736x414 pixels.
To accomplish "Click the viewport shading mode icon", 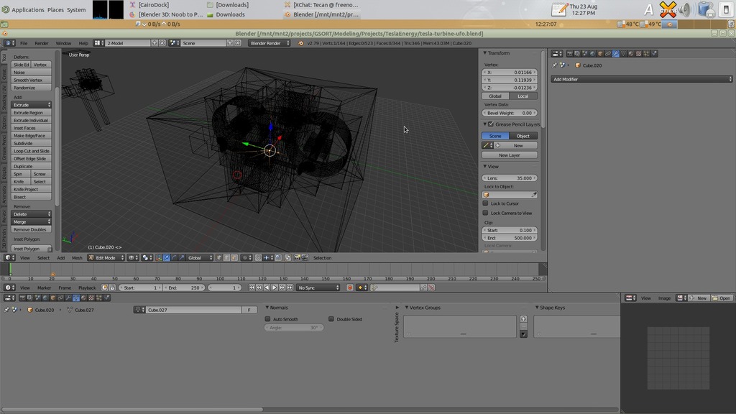I will point(133,257).
